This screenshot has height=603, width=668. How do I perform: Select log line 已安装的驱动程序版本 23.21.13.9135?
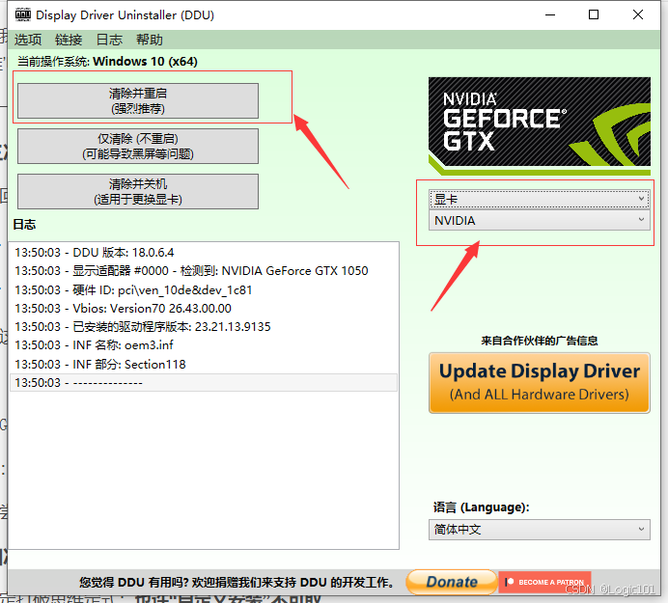[x=204, y=327]
